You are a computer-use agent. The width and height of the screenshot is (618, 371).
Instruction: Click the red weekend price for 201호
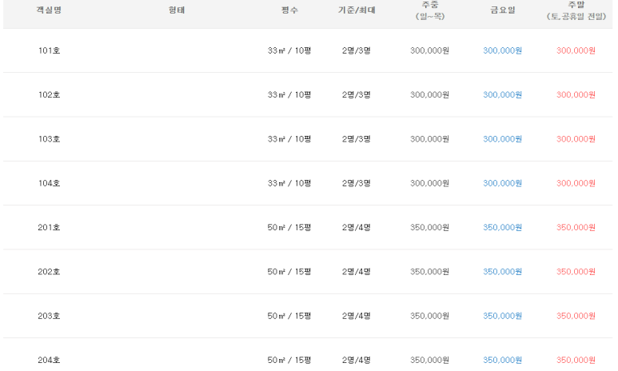coord(576,227)
